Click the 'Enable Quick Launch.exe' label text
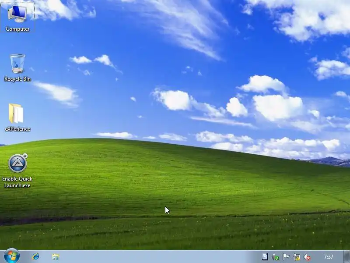Image resolution: width=350 pixels, height=263 pixels. 17,182
